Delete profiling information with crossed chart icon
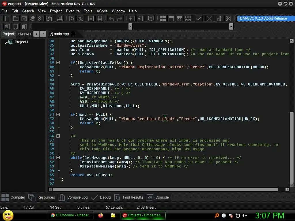The width and height of the screenshot is (295, 221). [228, 19]
